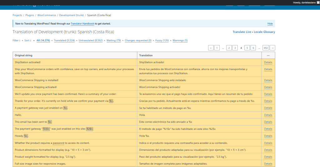Open bulk actions dash column header
This screenshot has width=320, height=167.
tap(268, 55)
